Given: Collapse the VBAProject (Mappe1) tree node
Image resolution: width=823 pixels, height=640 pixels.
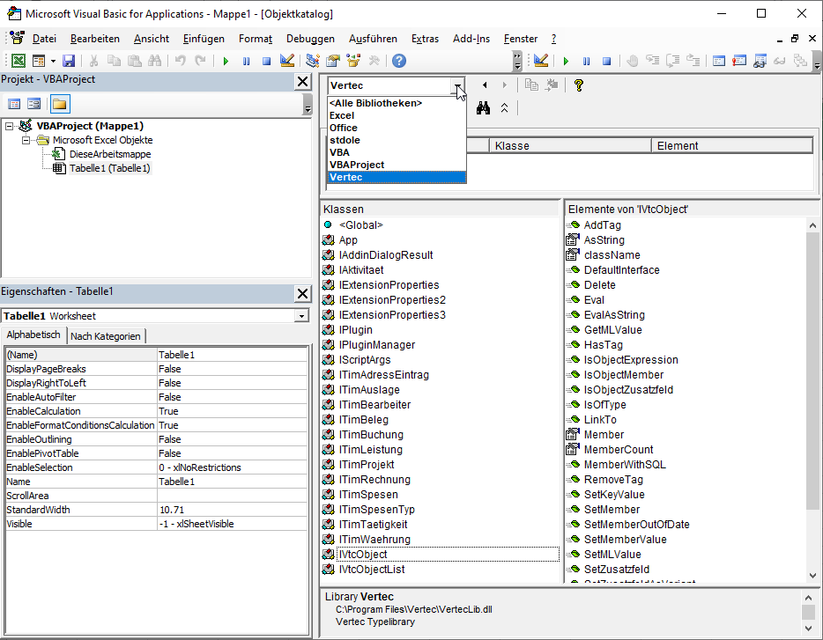Looking at the screenshot, I should pos(10,126).
